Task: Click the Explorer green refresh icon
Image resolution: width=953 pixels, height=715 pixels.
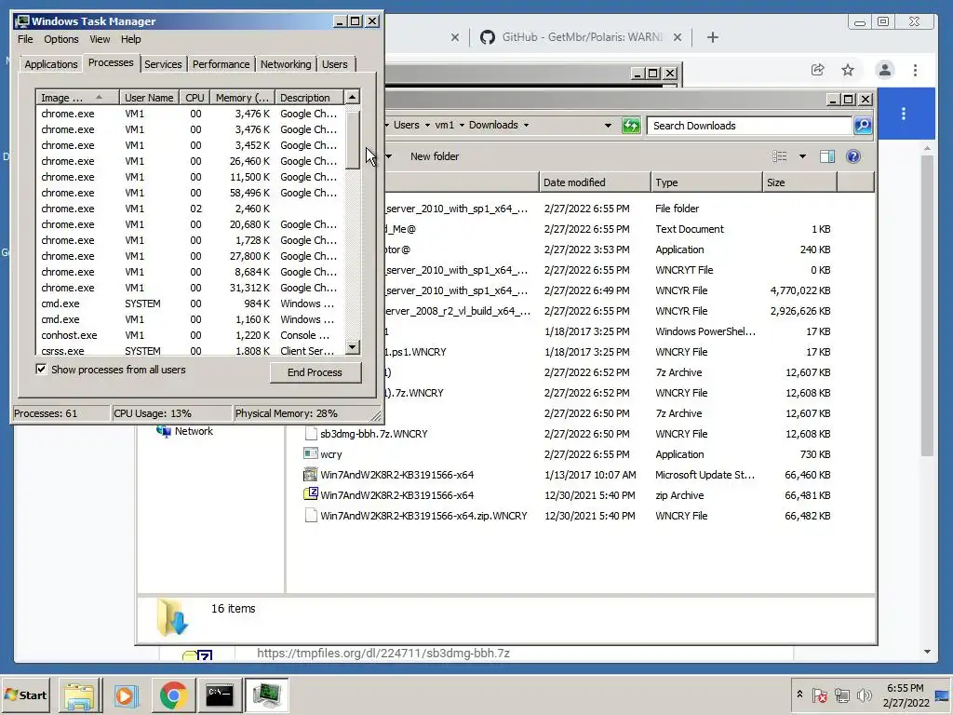Action: click(x=631, y=126)
